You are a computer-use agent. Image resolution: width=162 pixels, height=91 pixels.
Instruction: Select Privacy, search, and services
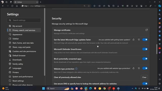[x=24, y=30]
